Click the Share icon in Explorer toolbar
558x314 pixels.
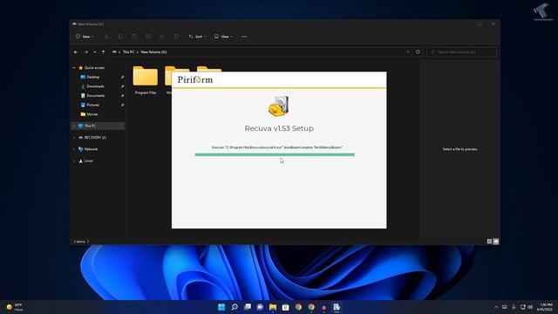coord(162,37)
